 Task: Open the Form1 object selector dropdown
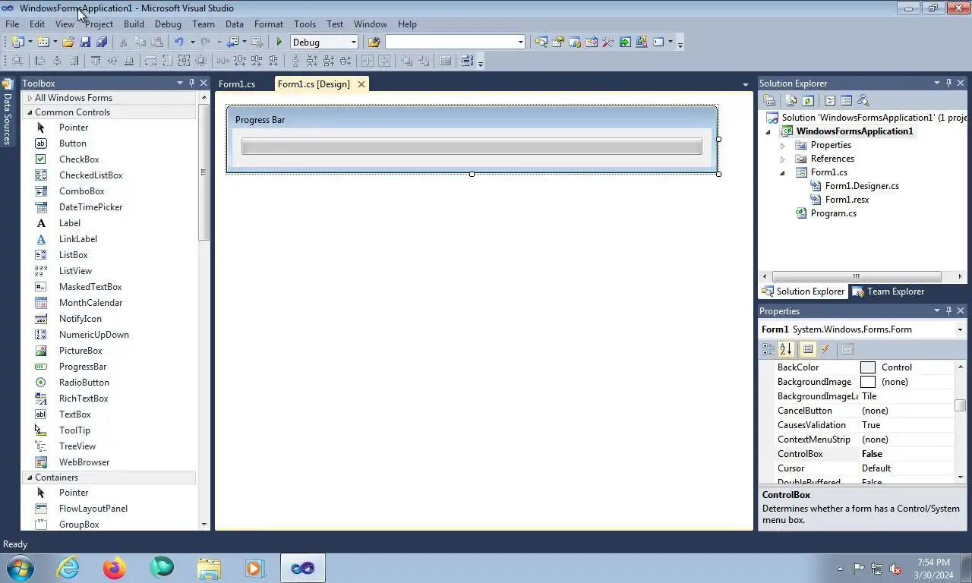tap(960, 329)
